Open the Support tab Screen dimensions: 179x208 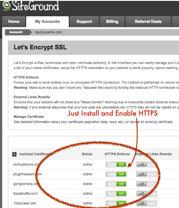[x=84, y=22]
